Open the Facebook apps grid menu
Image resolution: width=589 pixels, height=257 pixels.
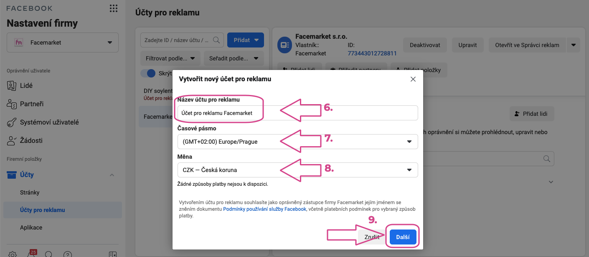[113, 8]
